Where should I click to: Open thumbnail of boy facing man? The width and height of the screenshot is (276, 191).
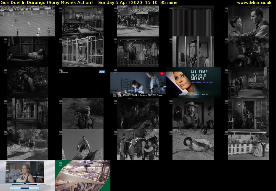click(248, 21)
